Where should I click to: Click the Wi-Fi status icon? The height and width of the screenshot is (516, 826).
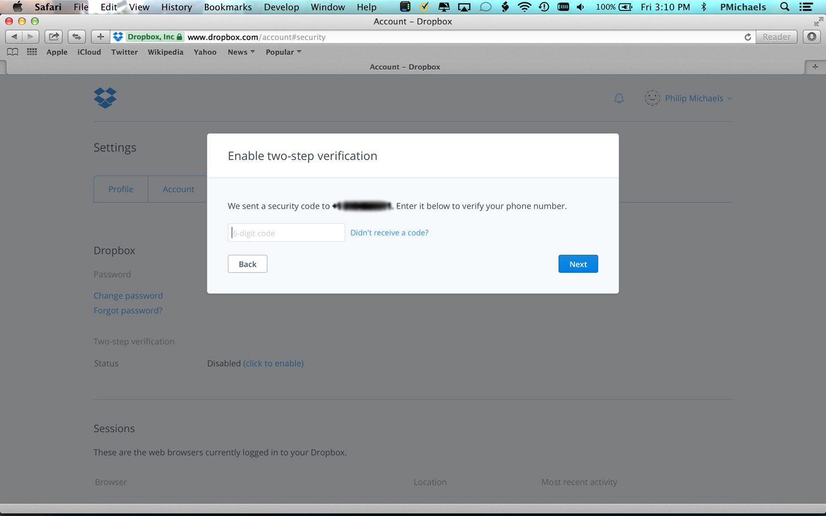pyautogui.click(x=524, y=7)
